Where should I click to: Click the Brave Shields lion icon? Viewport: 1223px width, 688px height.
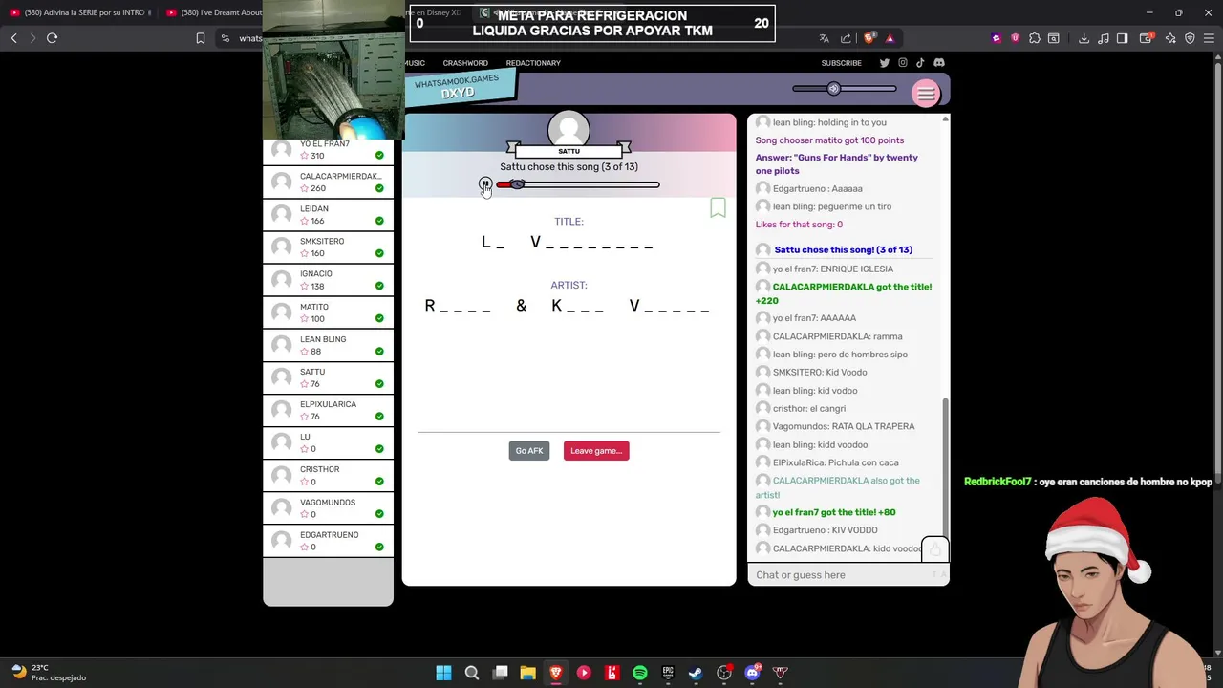(869, 38)
